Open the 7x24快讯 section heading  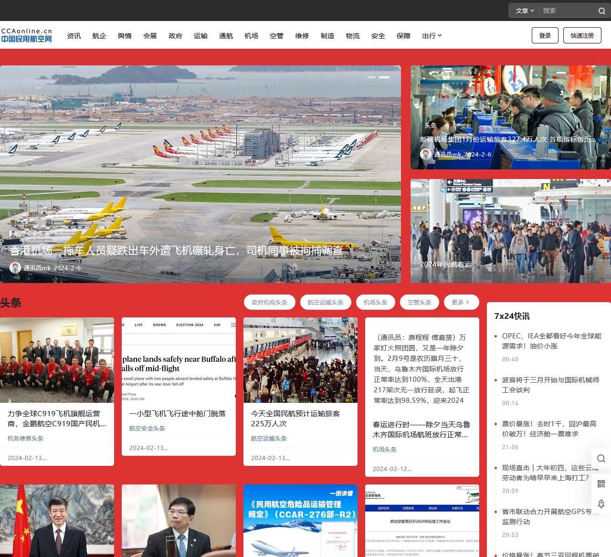[512, 316]
